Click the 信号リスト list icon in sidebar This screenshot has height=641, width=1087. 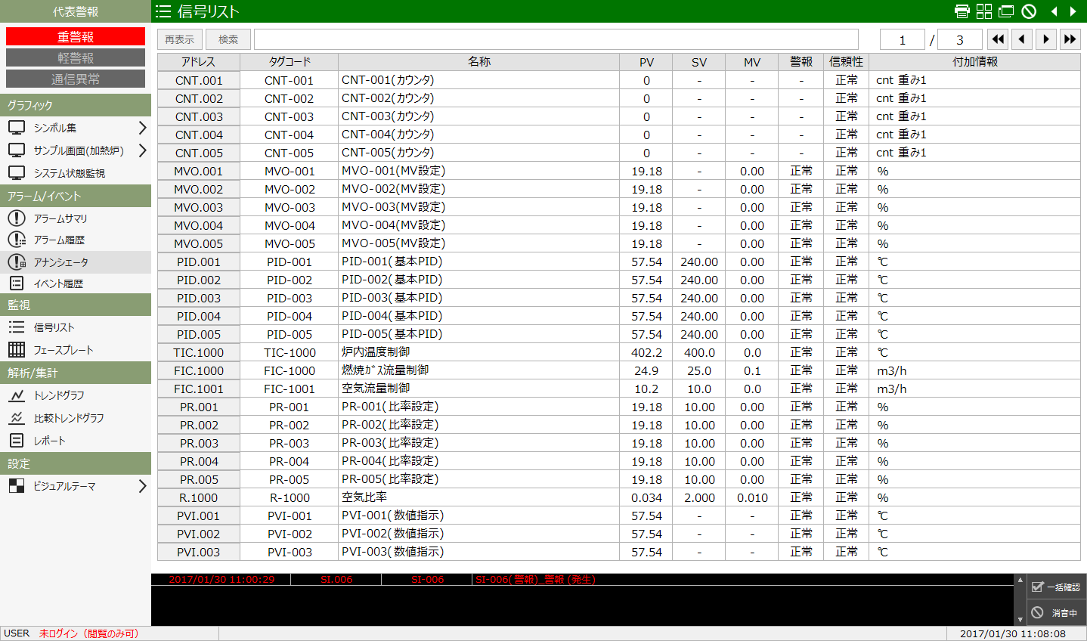point(17,327)
